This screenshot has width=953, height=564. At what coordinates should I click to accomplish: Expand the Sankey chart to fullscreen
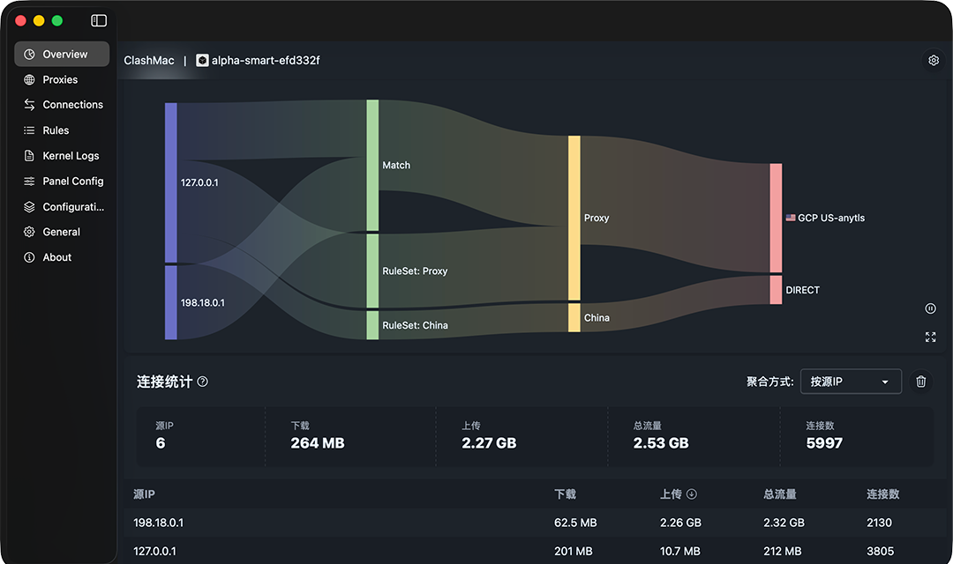click(x=930, y=337)
